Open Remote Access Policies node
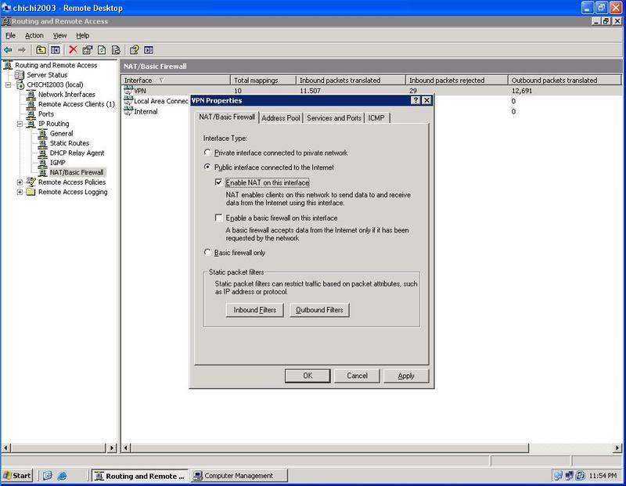Viewport: 626px width, 486px height. 72,182
